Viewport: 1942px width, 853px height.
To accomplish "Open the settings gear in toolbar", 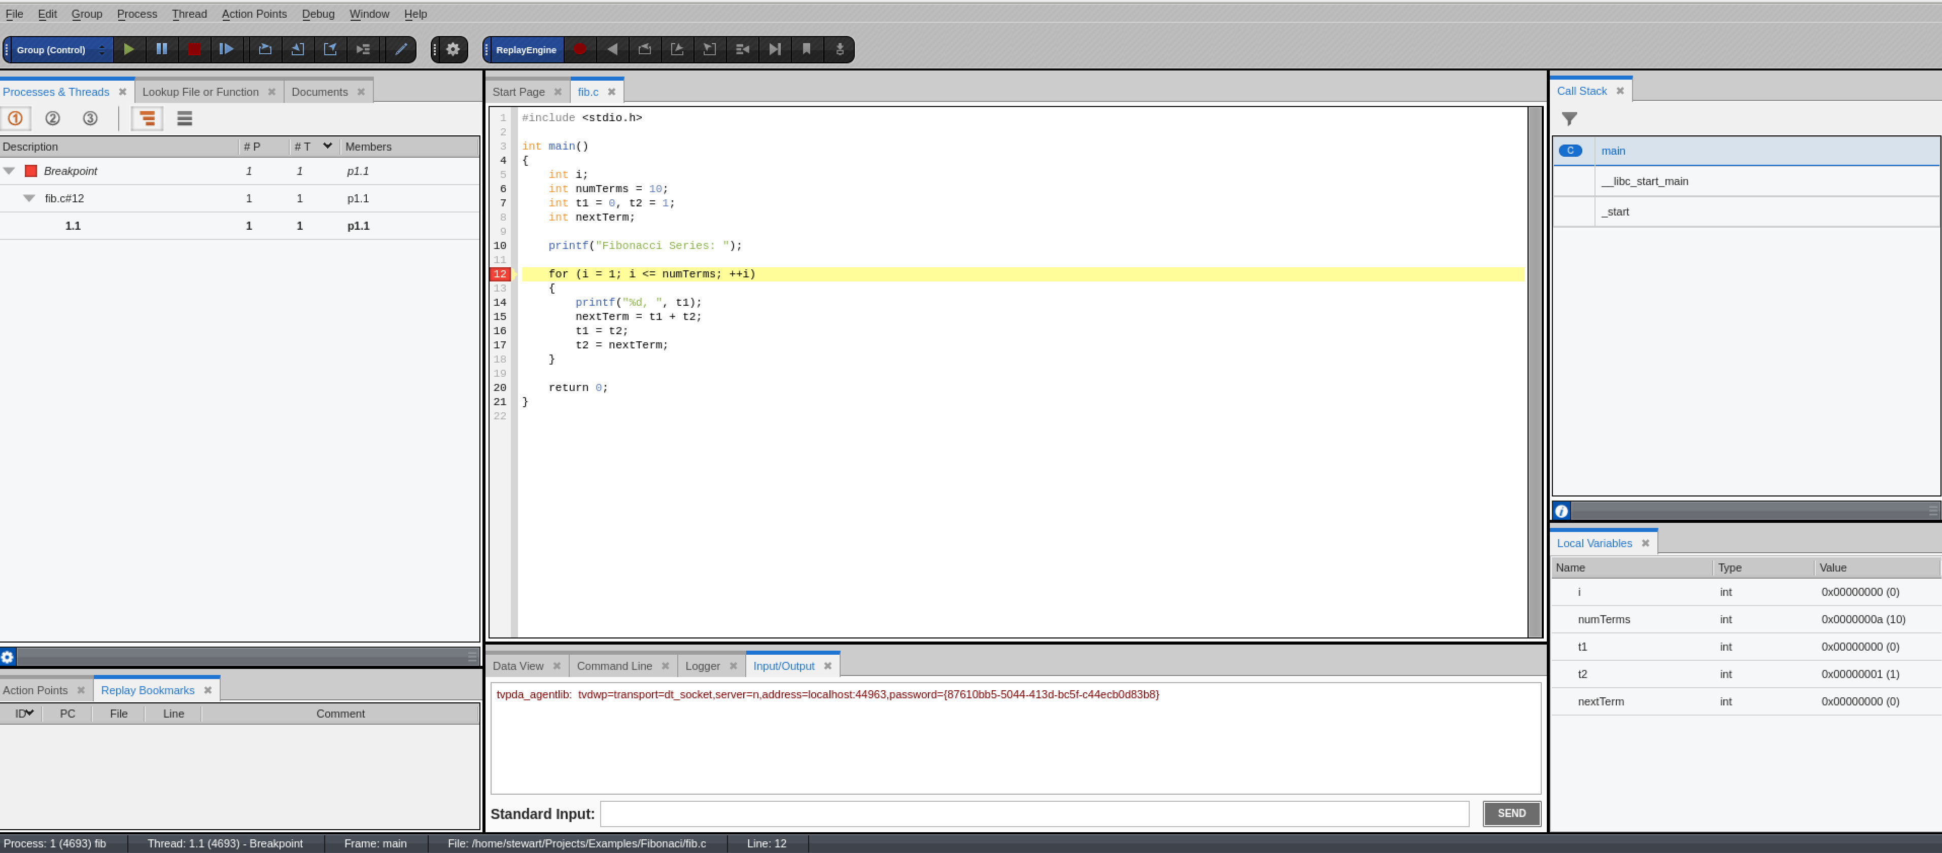I will point(453,50).
